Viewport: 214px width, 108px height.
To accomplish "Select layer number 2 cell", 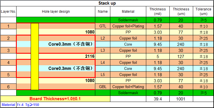I will point(8,38).
